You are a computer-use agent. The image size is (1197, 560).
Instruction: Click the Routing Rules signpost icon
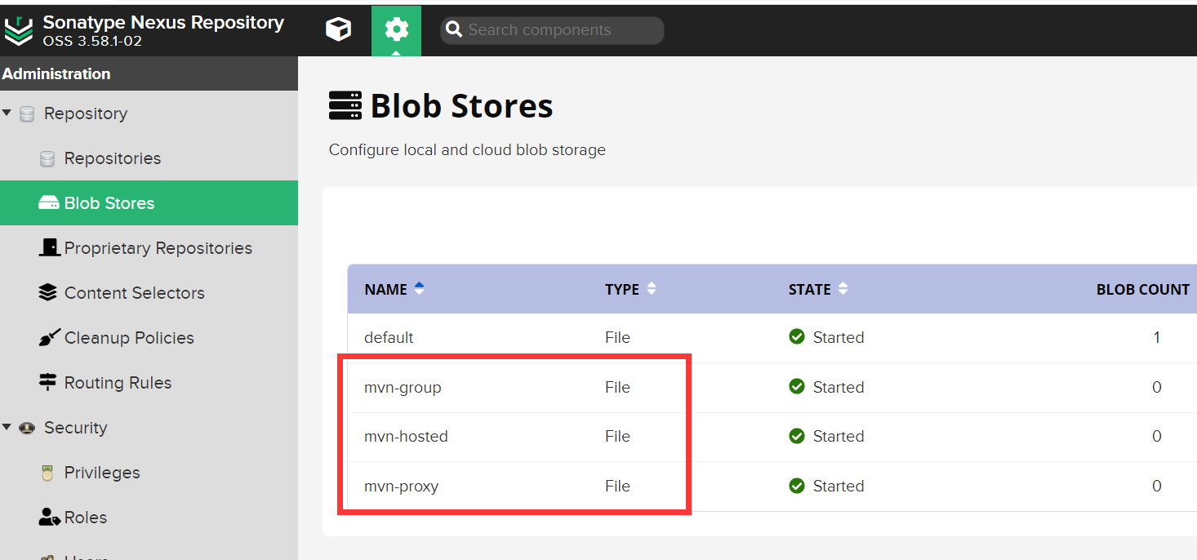[x=48, y=383]
